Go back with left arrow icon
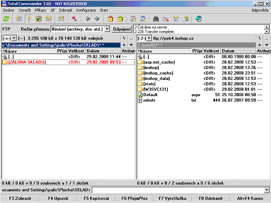 coord(87,19)
